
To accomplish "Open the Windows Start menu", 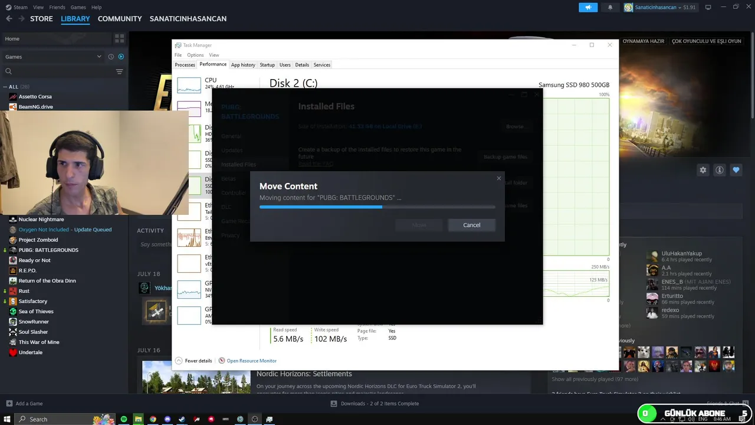I will pos(8,419).
